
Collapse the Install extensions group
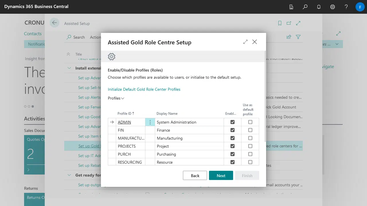pyautogui.click(x=69, y=68)
